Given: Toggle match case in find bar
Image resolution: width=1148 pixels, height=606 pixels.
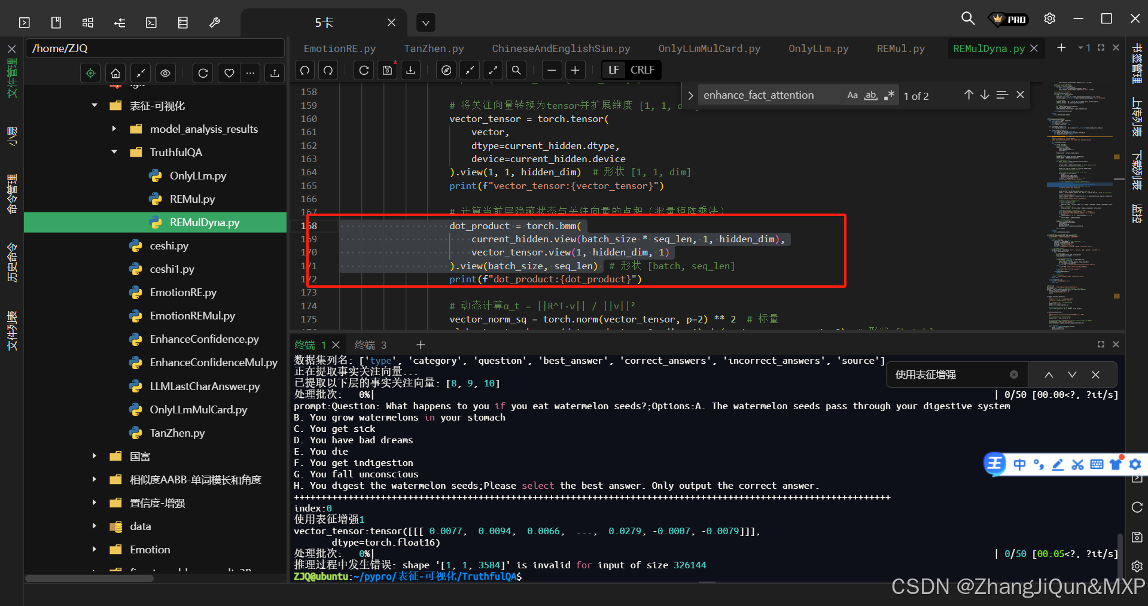Looking at the screenshot, I should 852,95.
